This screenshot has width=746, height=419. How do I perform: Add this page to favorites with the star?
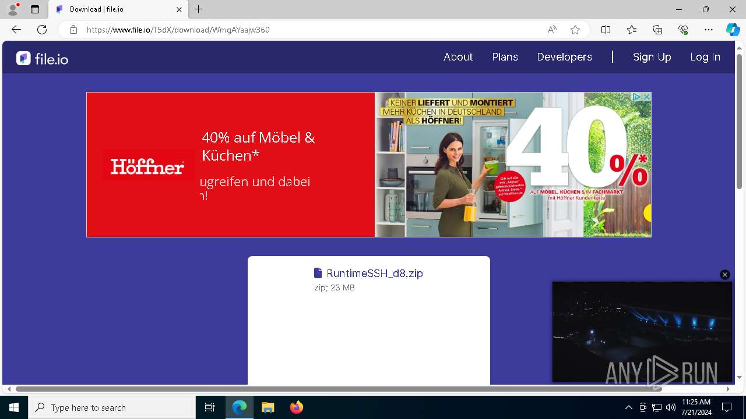tap(575, 30)
